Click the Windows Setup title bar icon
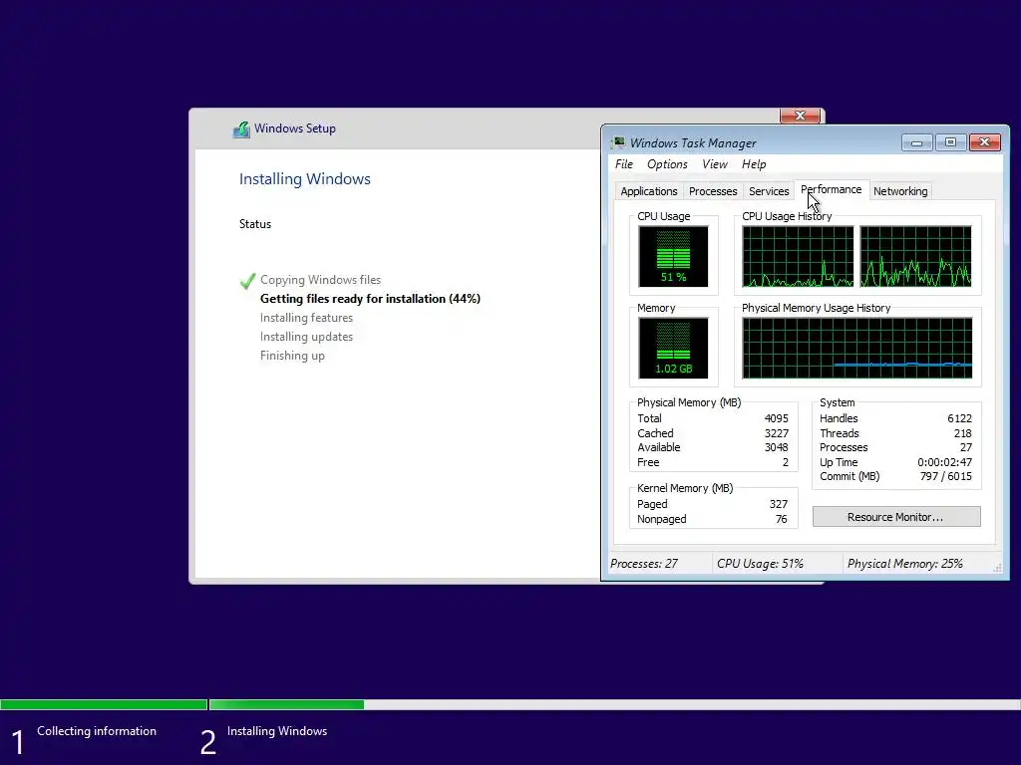The width and height of the screenshot is (1021, 765). (241, 128)
